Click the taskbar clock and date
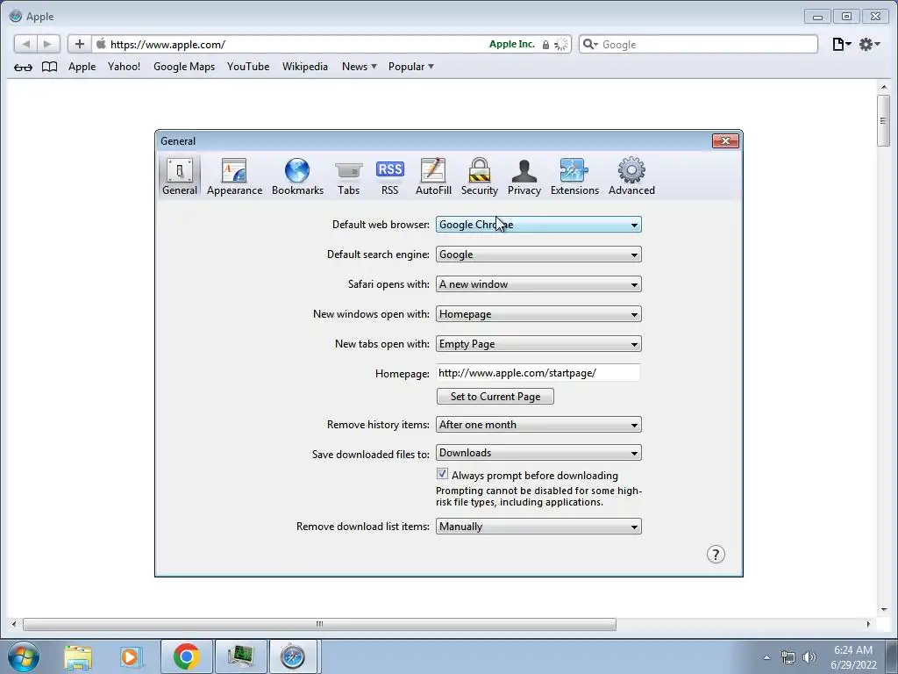The width and height of the screenshot is (898, 674). click(853, 657)
